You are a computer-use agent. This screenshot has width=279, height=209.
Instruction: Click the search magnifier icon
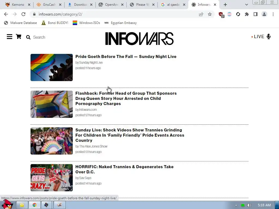tap(28, 37)
